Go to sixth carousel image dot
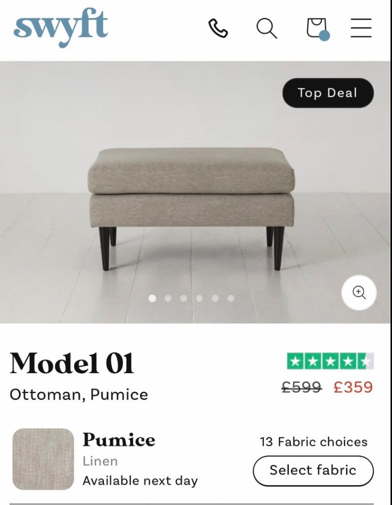 [231, 298]
